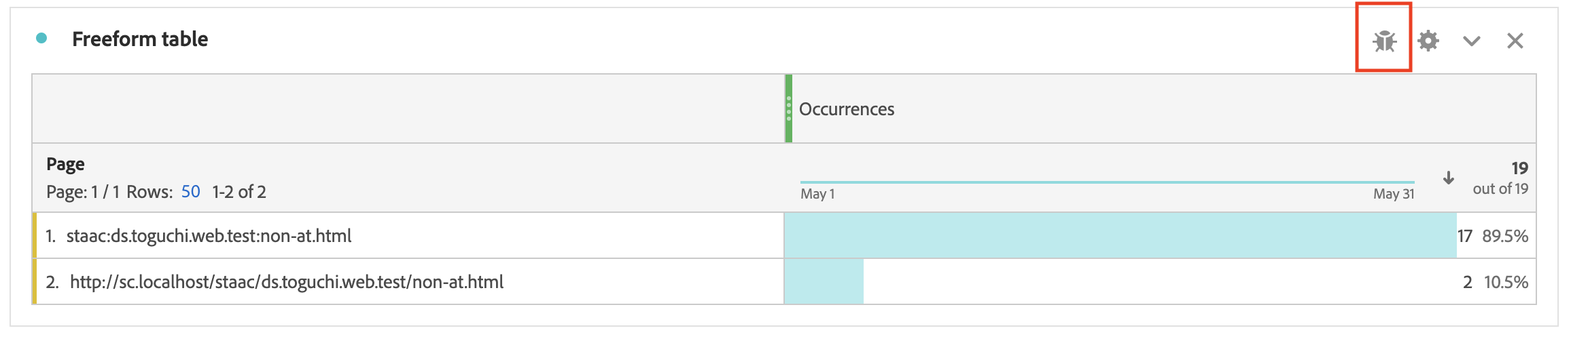The width and height of the screenshot is (1571, 343).
Task: Click the yellow marker on row 1
Action: coord(34,236)
